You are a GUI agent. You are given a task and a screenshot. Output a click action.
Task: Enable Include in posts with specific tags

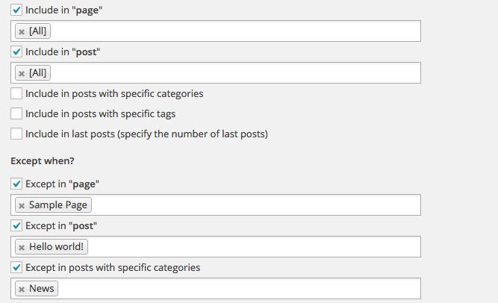tap(16, 114)
